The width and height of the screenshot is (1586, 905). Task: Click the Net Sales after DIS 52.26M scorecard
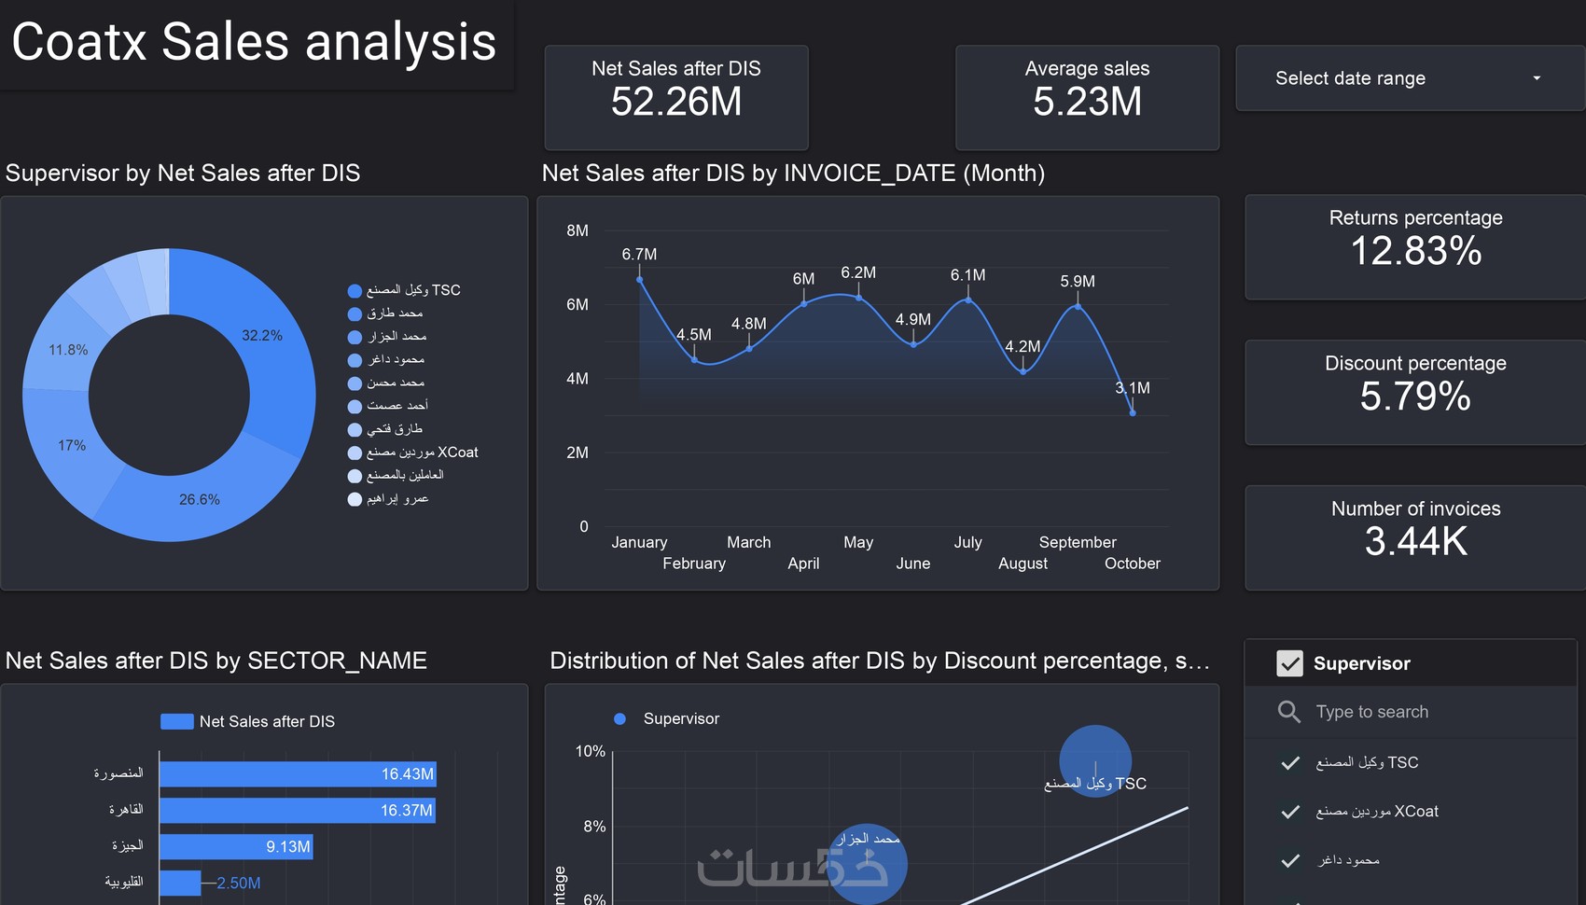click(x=676, y=97)
